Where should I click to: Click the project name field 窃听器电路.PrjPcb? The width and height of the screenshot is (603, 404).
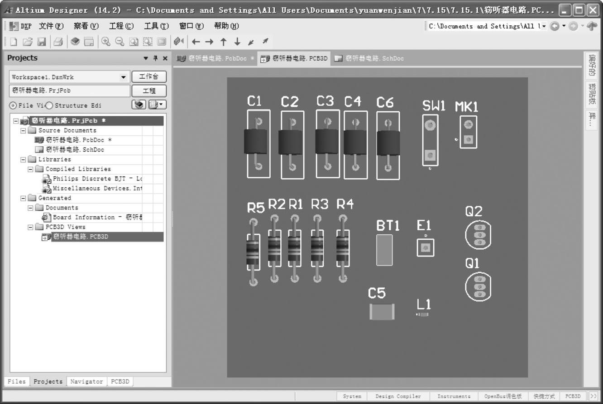pyautogui.click(x=70, y=90)
